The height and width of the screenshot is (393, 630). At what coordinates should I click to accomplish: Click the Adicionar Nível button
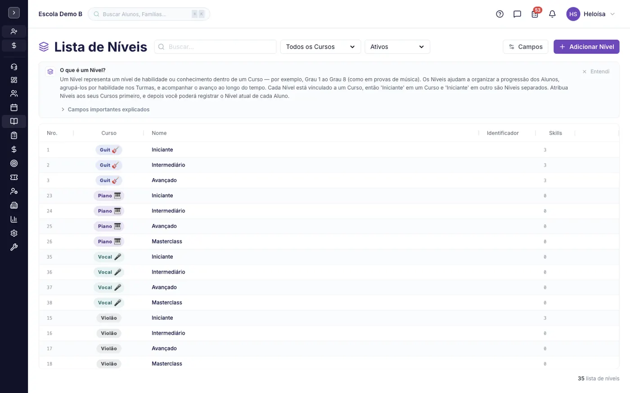click(x=586, y=47)
